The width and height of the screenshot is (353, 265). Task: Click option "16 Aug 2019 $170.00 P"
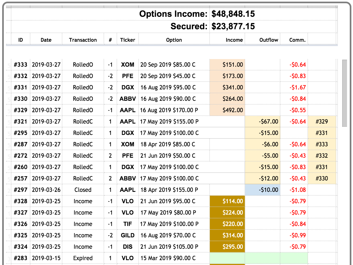[169, 110]
